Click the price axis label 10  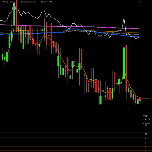pyautogui.click(x=146, y=134)
